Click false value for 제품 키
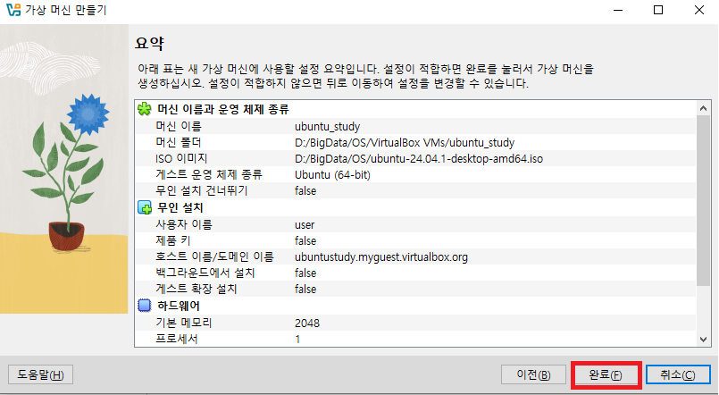The image size is (719, 395). (x=305, y=241)
